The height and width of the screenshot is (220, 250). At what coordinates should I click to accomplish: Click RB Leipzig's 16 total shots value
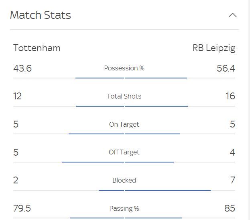tap(230, 96)
